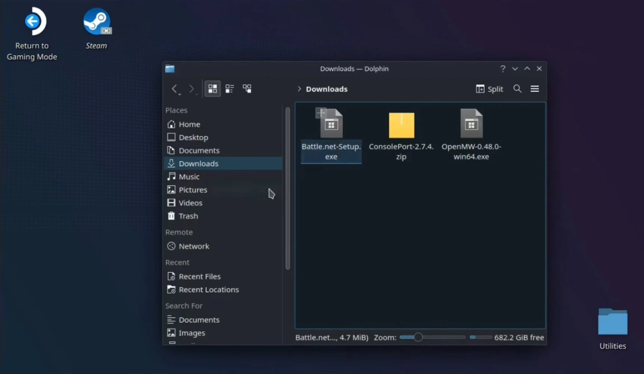The height and width of the screenshot is (374, 644).
Task: Toggle Split view in Dolphin
Action: pos(489,89)
